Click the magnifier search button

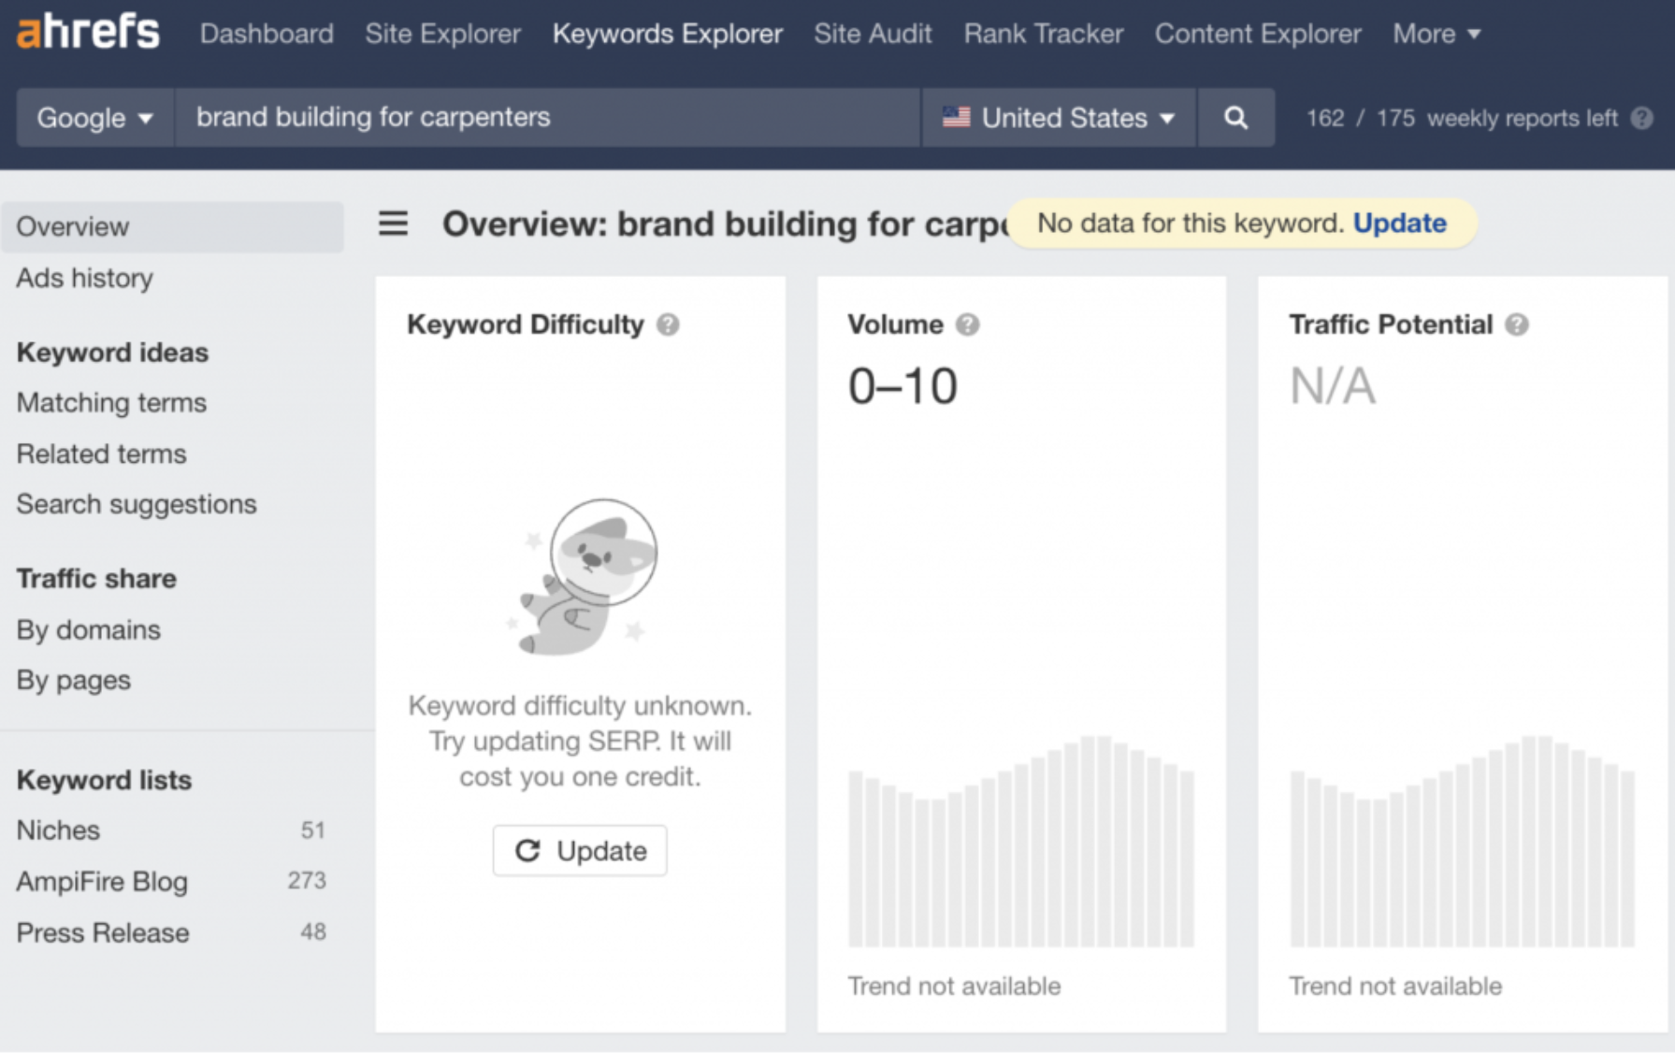[1235, 118]
